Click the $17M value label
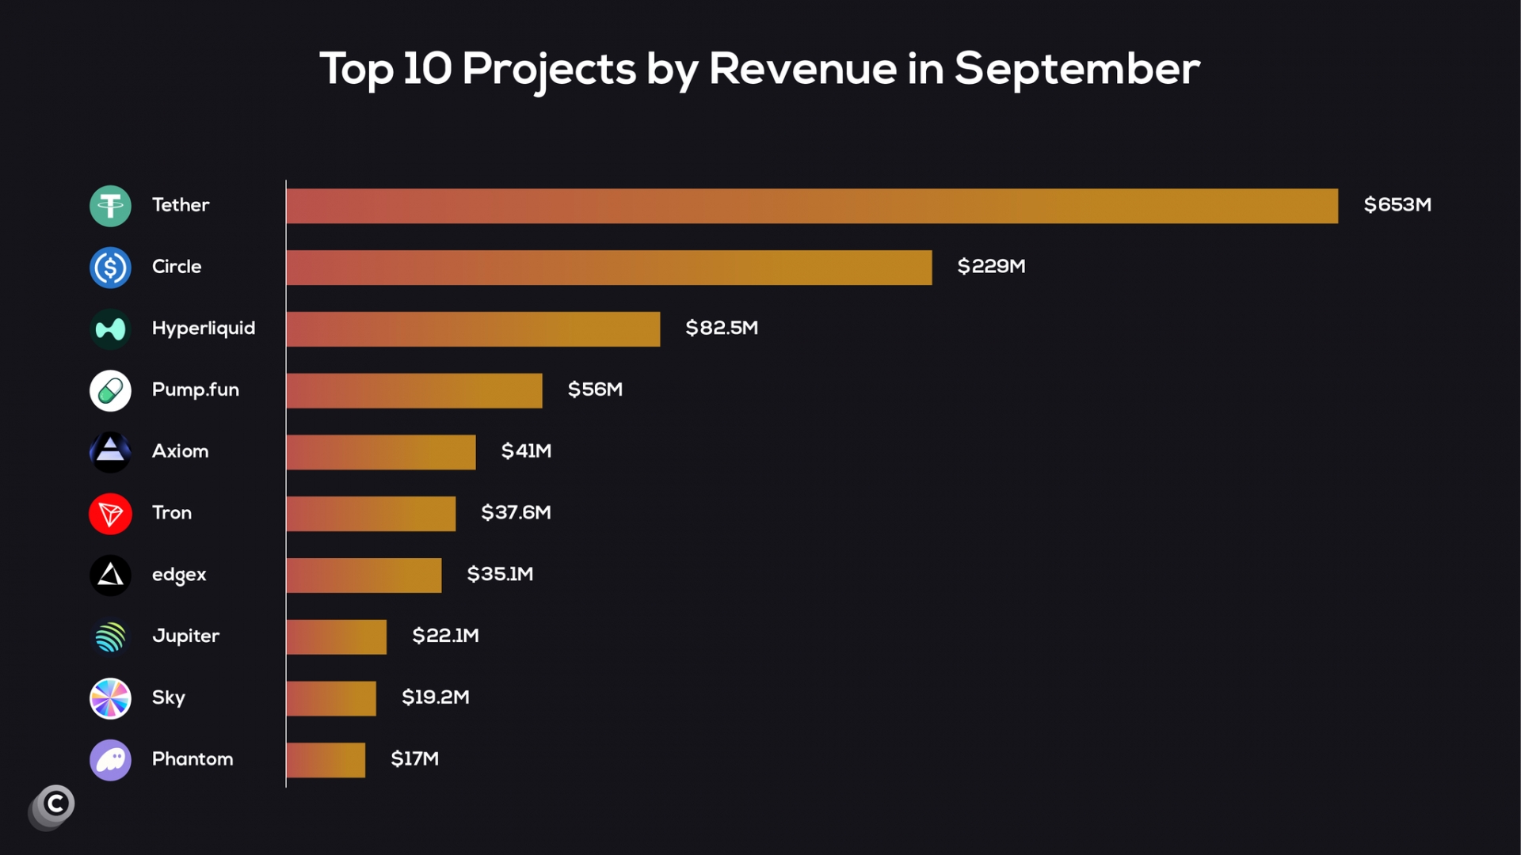 [414, 758]
